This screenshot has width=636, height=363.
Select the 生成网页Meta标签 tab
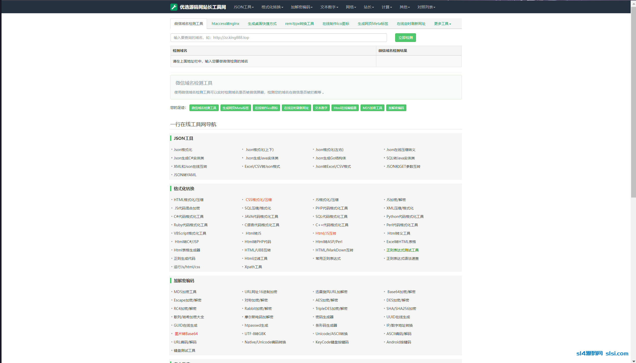(x=373, y=24)
